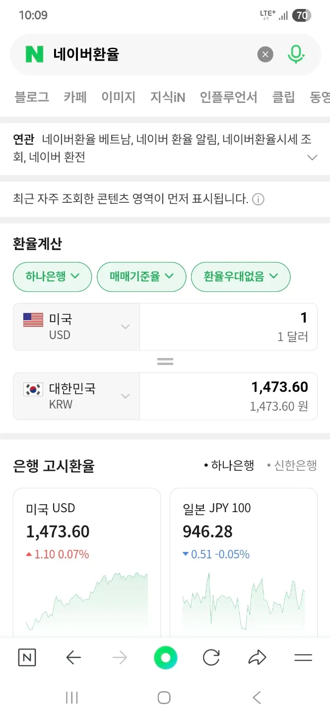Clear the search text with X icon
The height and width of the screenshot is (716, 330).
[265, 54]
